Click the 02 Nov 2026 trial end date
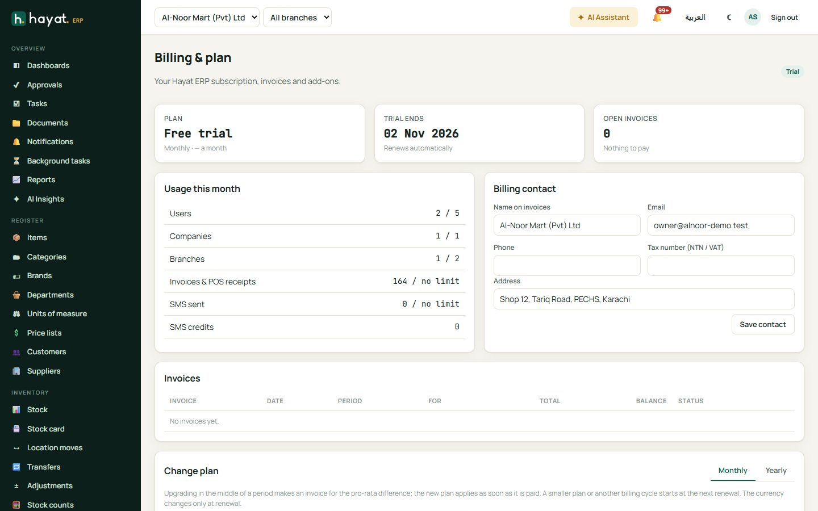 (x=421, y=133)
